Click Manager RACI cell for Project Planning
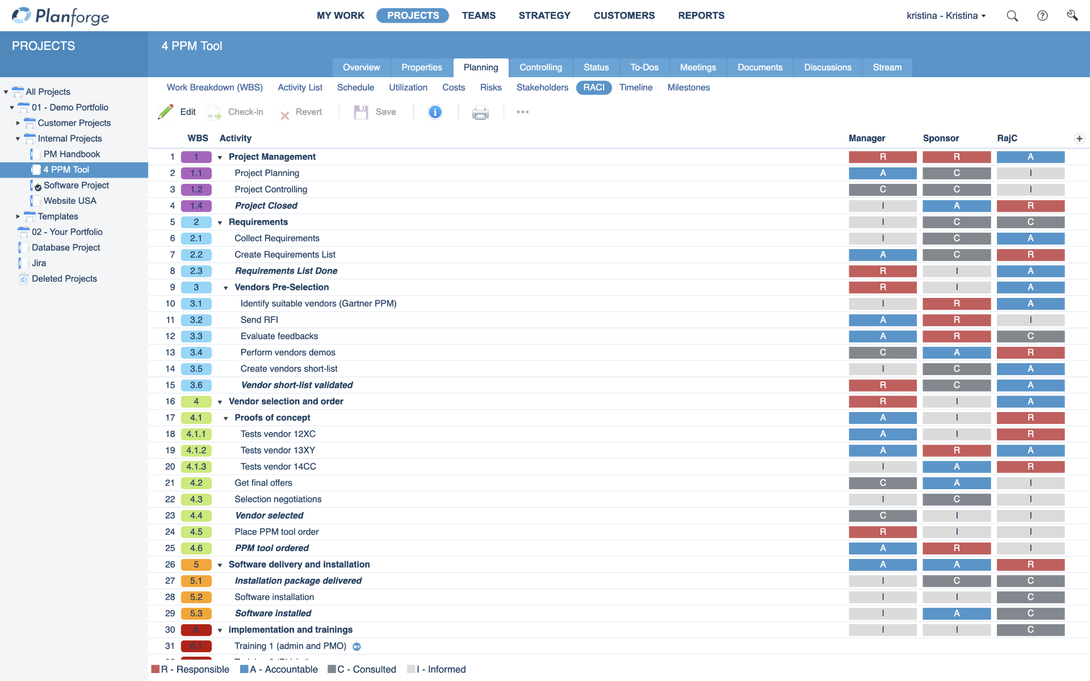1090x681 pixels. (882, 173)
